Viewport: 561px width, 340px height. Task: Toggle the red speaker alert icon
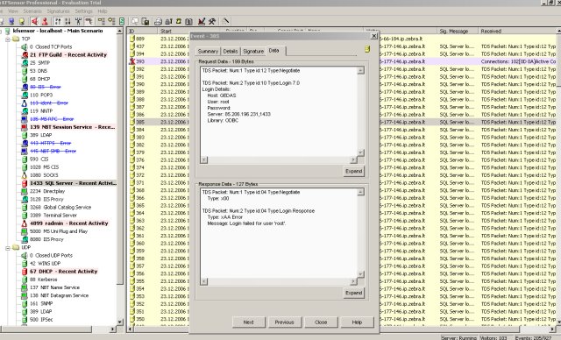pyautogui.click(x=34, y=21)
